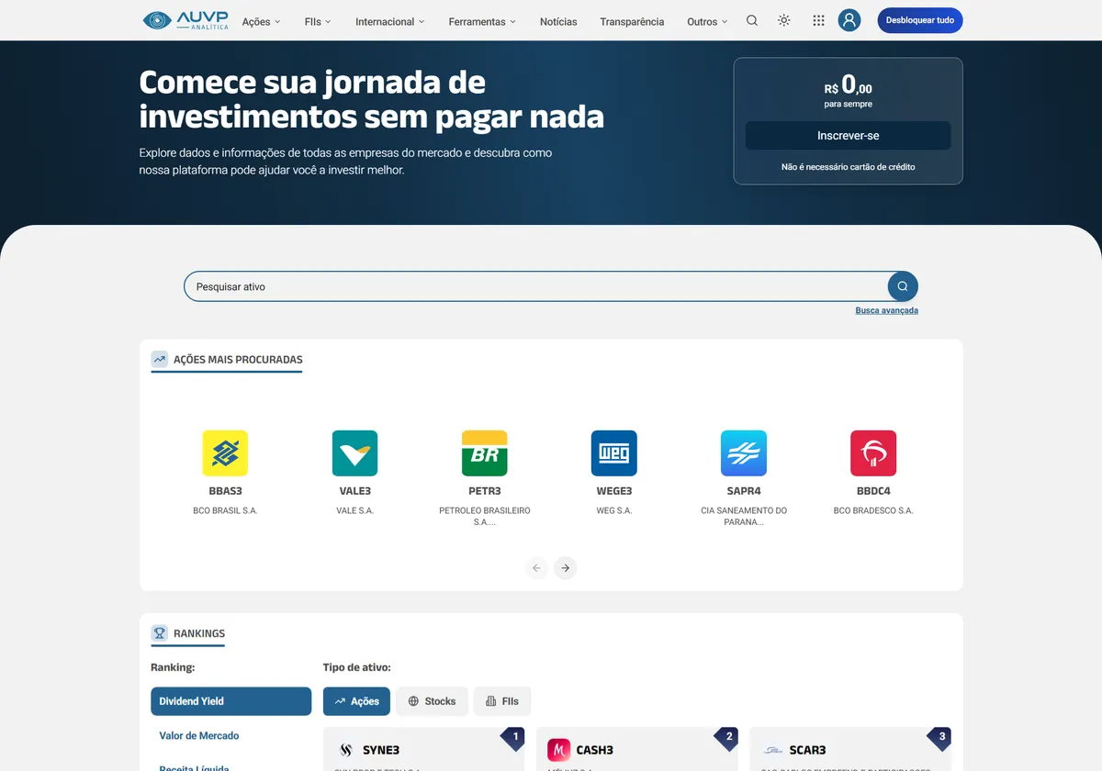Open the SCAR3 ranking card
This screenshot has width=1102, height=771.
(x=850, y=750)
